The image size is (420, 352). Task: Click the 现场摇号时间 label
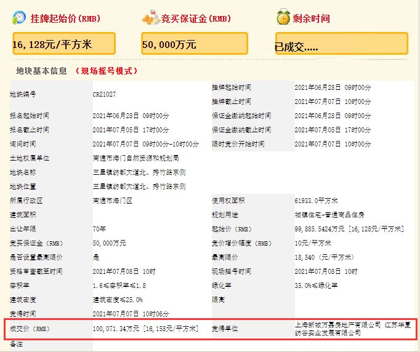tap(232, 272)
